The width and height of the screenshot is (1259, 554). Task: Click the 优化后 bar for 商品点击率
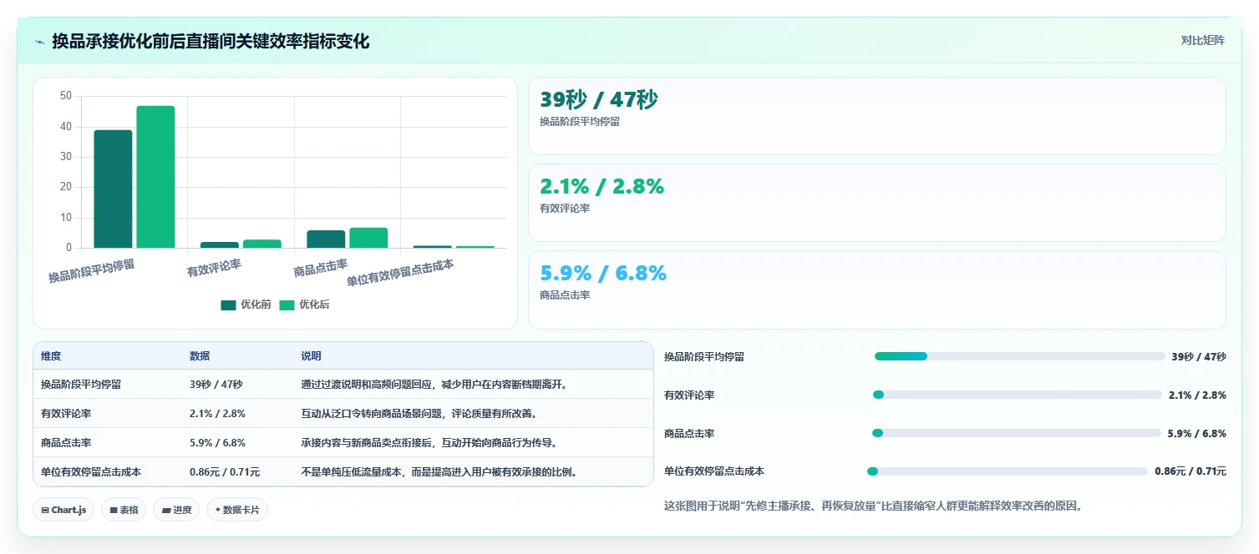pyautogui.click(x=368, y=238)
